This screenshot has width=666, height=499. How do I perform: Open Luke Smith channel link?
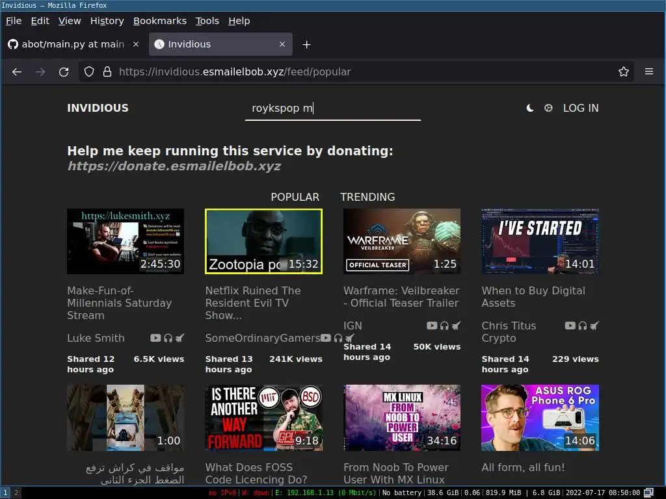(96, 338)
